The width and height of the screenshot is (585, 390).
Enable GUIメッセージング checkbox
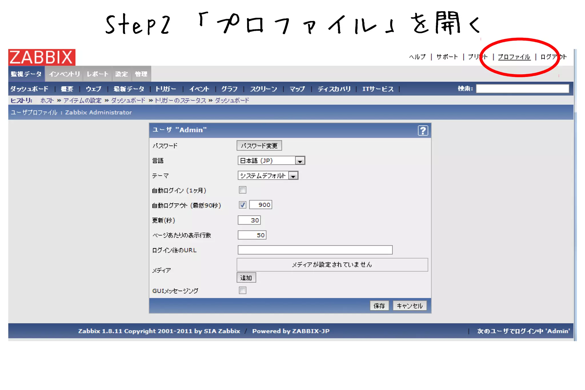click(x=243, y=291)
